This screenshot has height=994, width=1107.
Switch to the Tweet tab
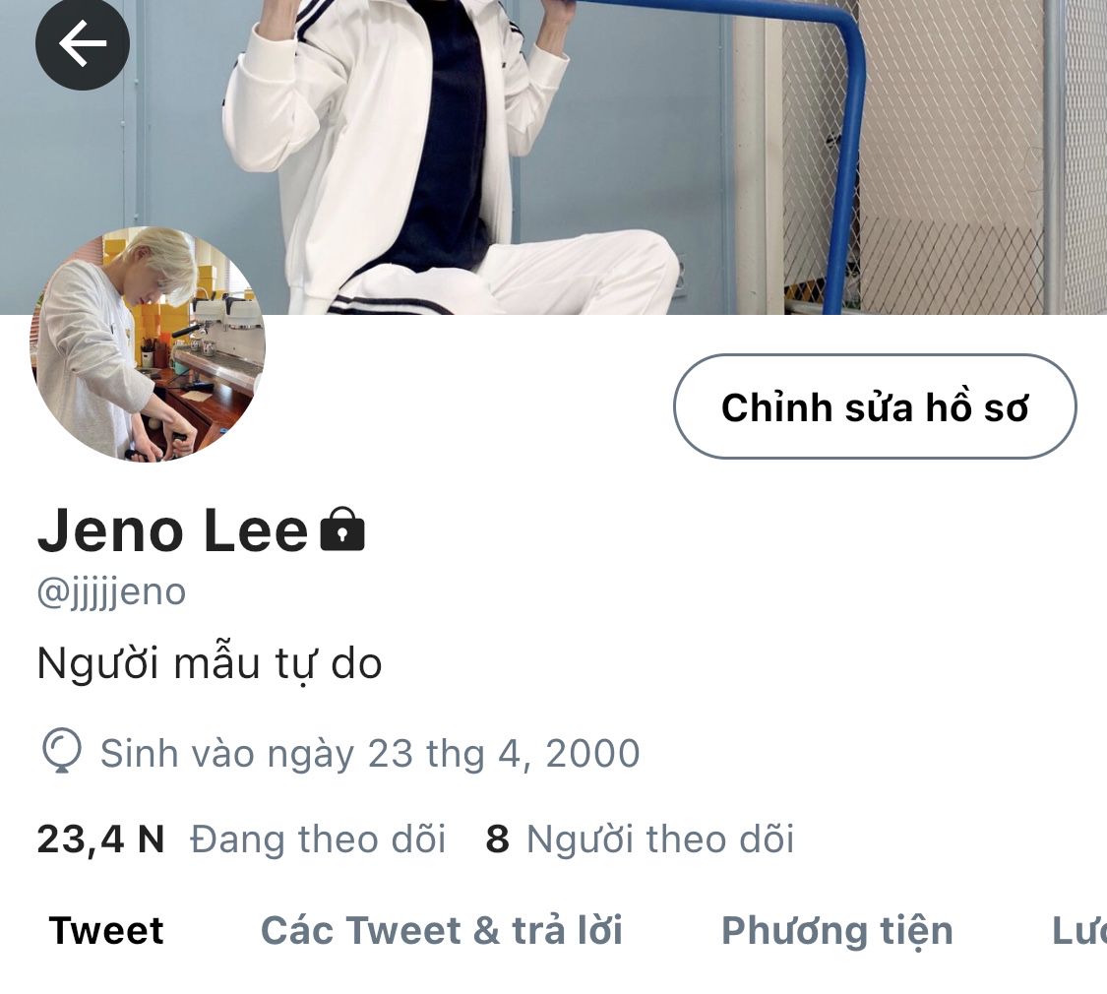click(x=106, y=930)
